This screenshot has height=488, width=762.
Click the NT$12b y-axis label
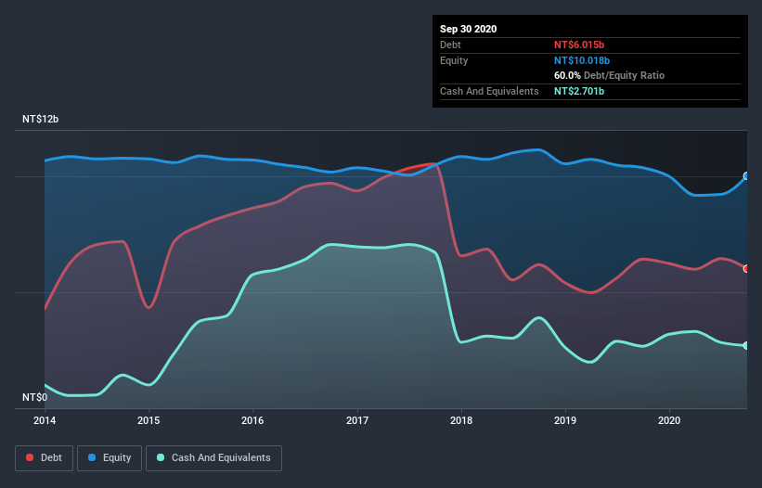click(40, 119)
